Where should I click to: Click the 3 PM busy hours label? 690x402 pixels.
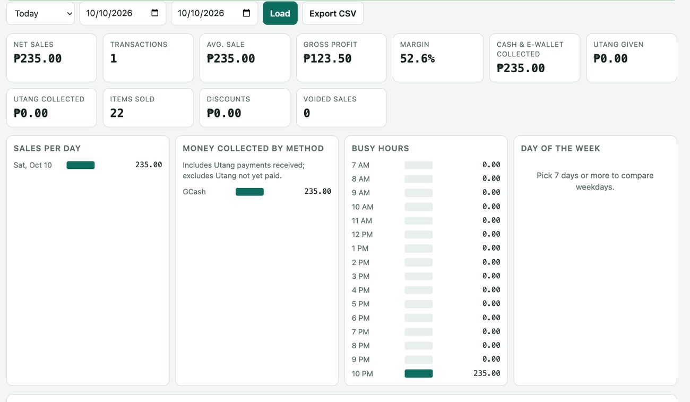(361, 276)
